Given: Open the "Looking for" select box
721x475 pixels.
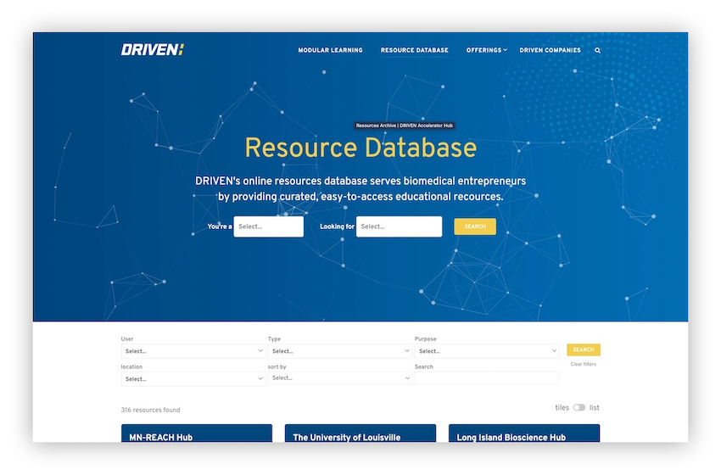Looking at the screenshot, I should point(400,226).
